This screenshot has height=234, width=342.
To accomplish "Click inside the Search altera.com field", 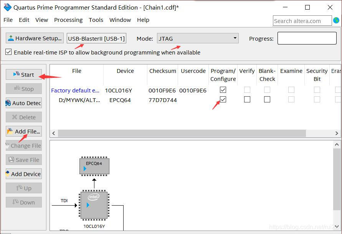I will (302, 20).
